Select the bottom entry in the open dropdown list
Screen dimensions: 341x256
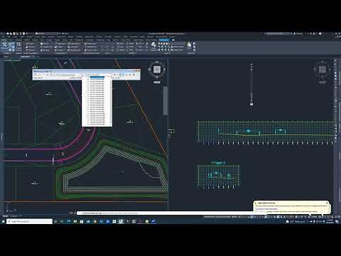click(97, 124)
